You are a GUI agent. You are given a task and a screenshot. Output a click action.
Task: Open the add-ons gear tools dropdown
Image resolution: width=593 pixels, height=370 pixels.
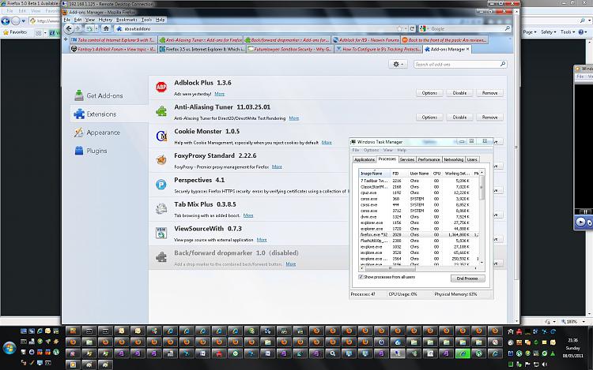coord(398,65)
